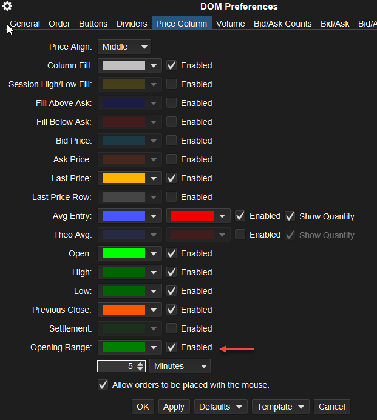Image resolution: width=377 pixels, height=420 pixels.
Task: Open the Minutes unit dropdown
Action: point(180,366)
